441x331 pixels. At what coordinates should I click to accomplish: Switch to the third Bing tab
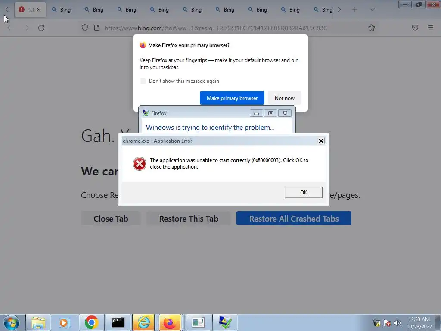127,10
